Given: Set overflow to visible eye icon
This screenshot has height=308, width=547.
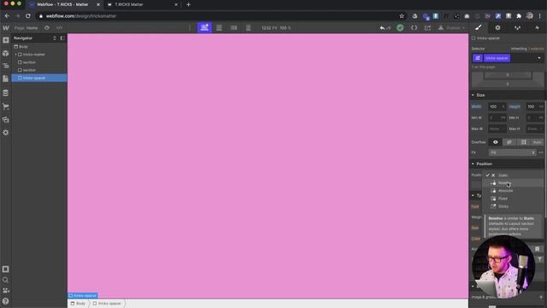Looking at the screenshot, I should 496,142.
